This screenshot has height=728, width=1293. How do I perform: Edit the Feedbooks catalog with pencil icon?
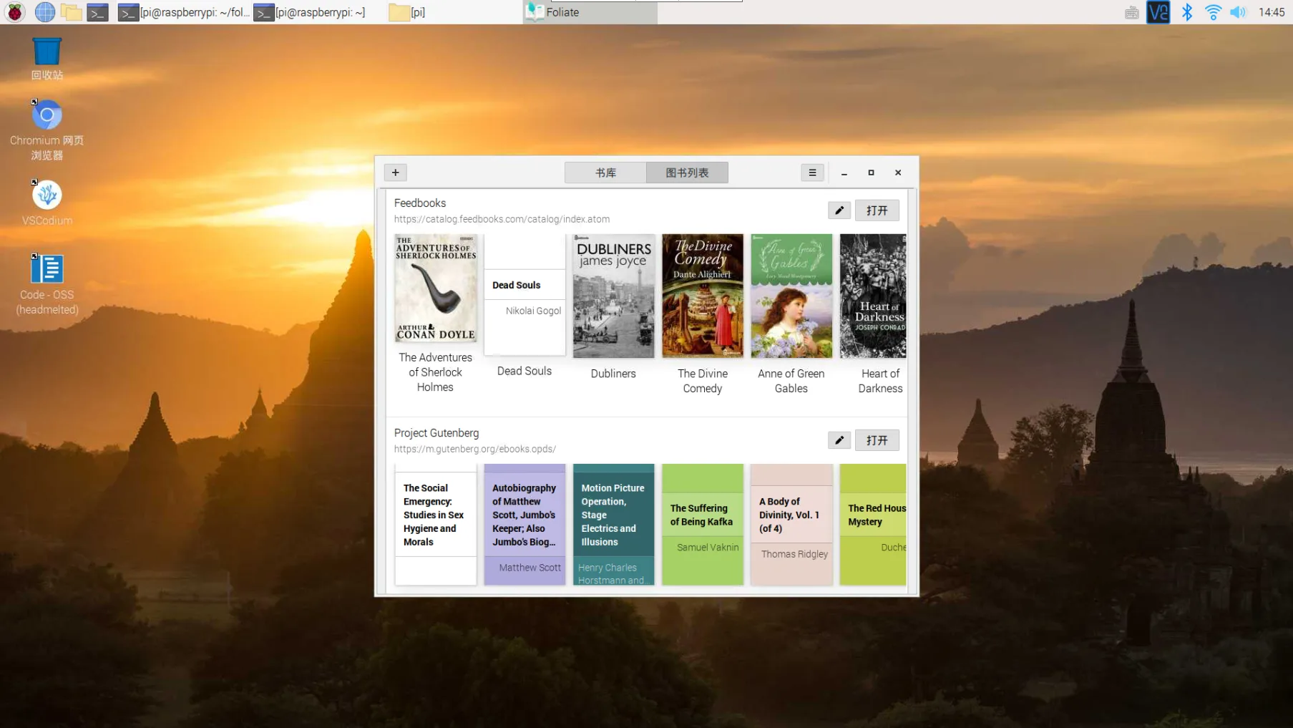839,210
